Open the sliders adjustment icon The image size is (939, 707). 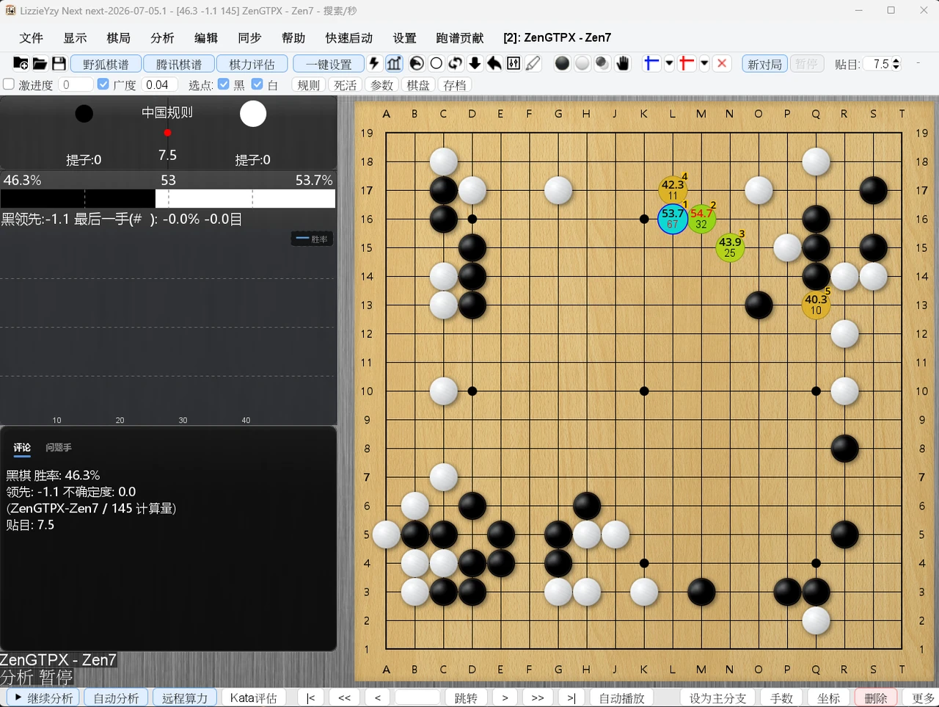tap(514, 64)
